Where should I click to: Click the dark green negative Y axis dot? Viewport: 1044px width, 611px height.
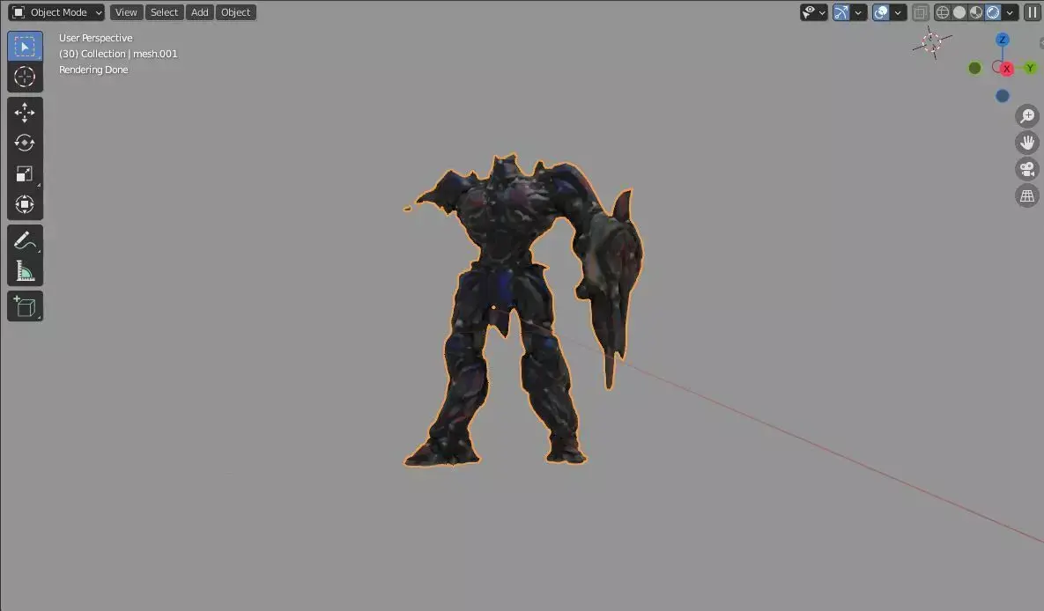click(x=974, y=68)
